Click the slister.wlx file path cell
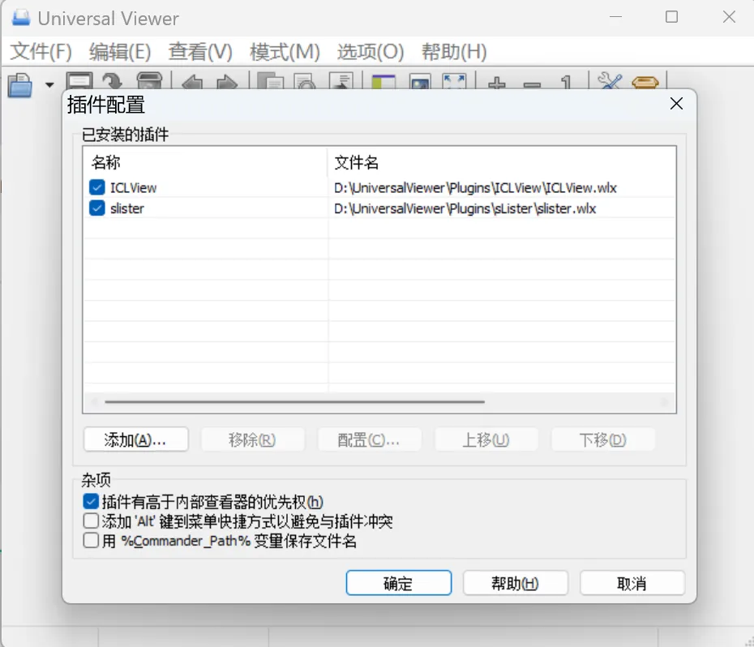The height and width of the screenshot is (647, 754). (x=465, y=208)
